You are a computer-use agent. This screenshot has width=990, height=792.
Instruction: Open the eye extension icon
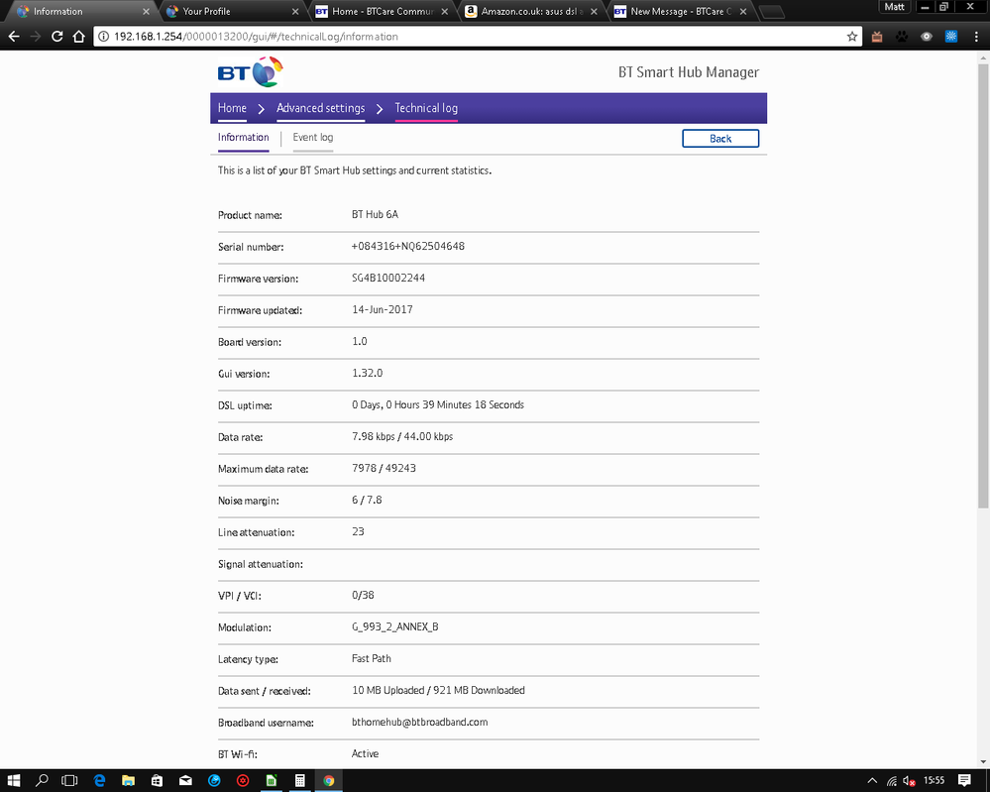coord(927,37)
